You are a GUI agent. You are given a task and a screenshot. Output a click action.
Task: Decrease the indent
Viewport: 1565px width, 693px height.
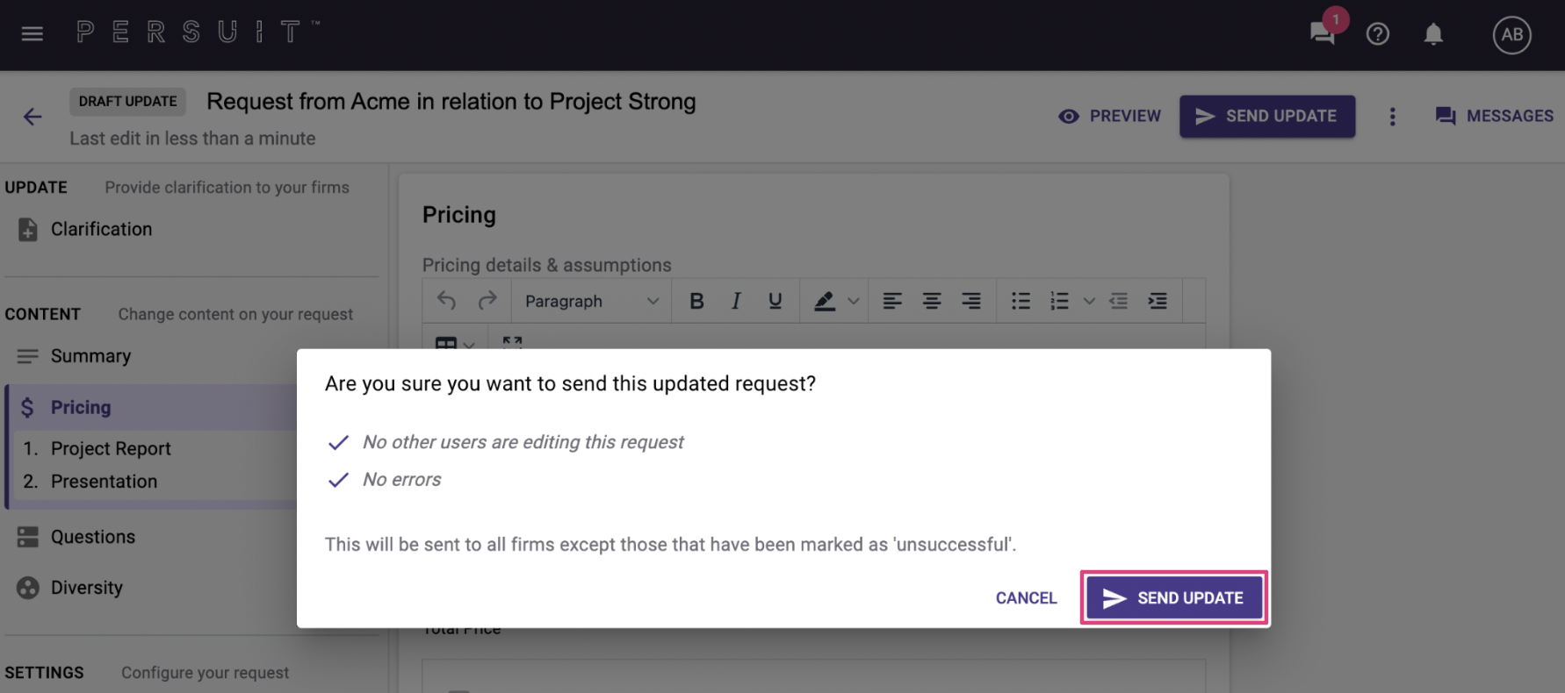click(1118, 301)
